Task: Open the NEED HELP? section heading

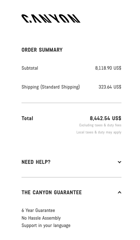Action: (x=36, y=162)
